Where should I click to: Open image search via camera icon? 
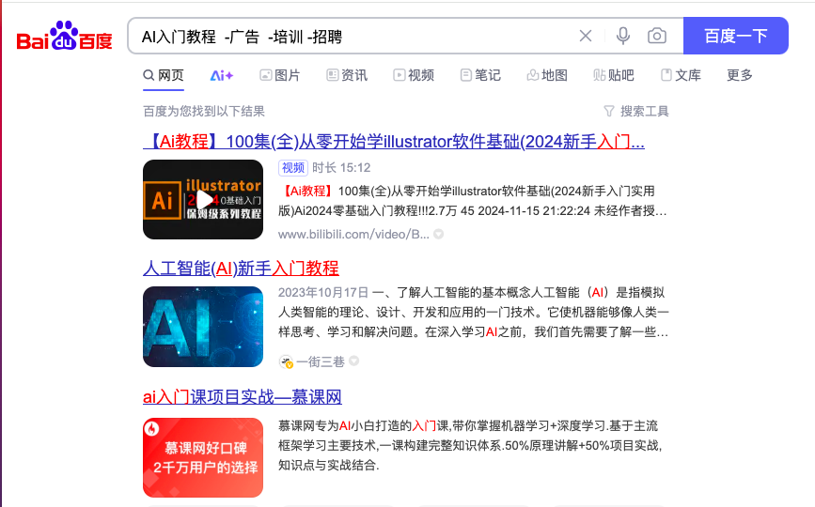tap(657, 36)
